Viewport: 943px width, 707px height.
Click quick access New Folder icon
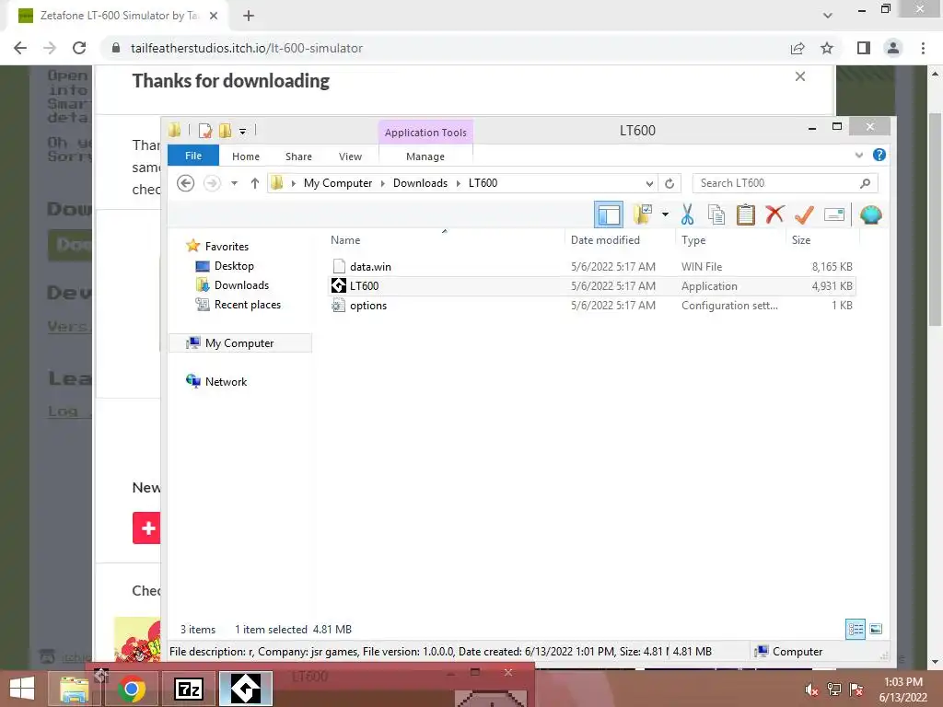click(226, 130)
